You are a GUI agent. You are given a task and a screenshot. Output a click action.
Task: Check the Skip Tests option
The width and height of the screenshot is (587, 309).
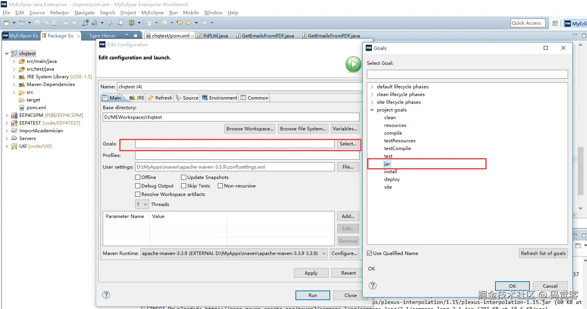pyautogui.click(x=184, y=186)
